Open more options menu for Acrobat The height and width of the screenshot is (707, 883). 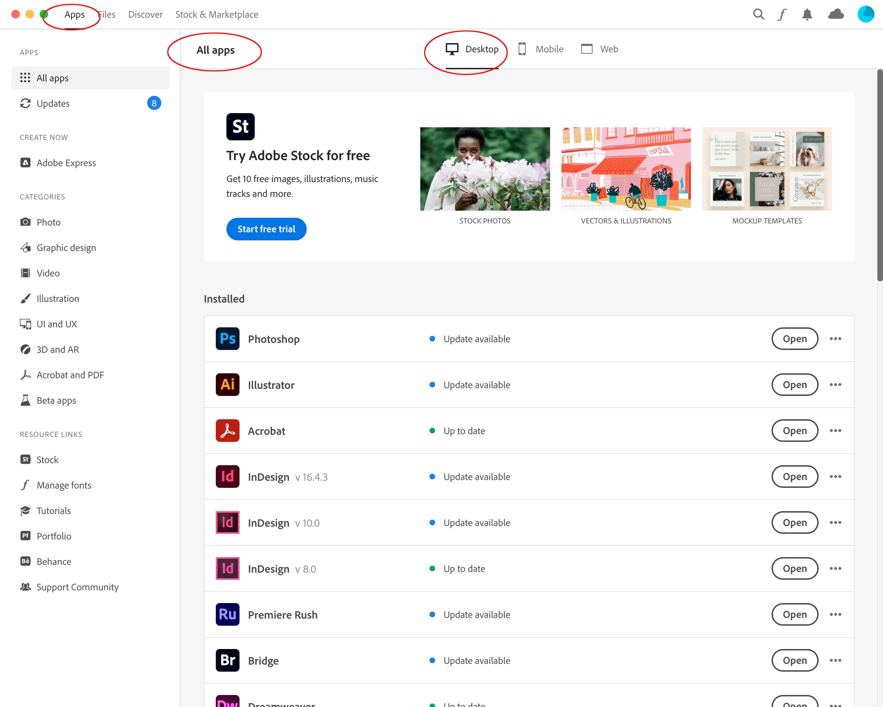pyautogui.click(x=835, y=431)
